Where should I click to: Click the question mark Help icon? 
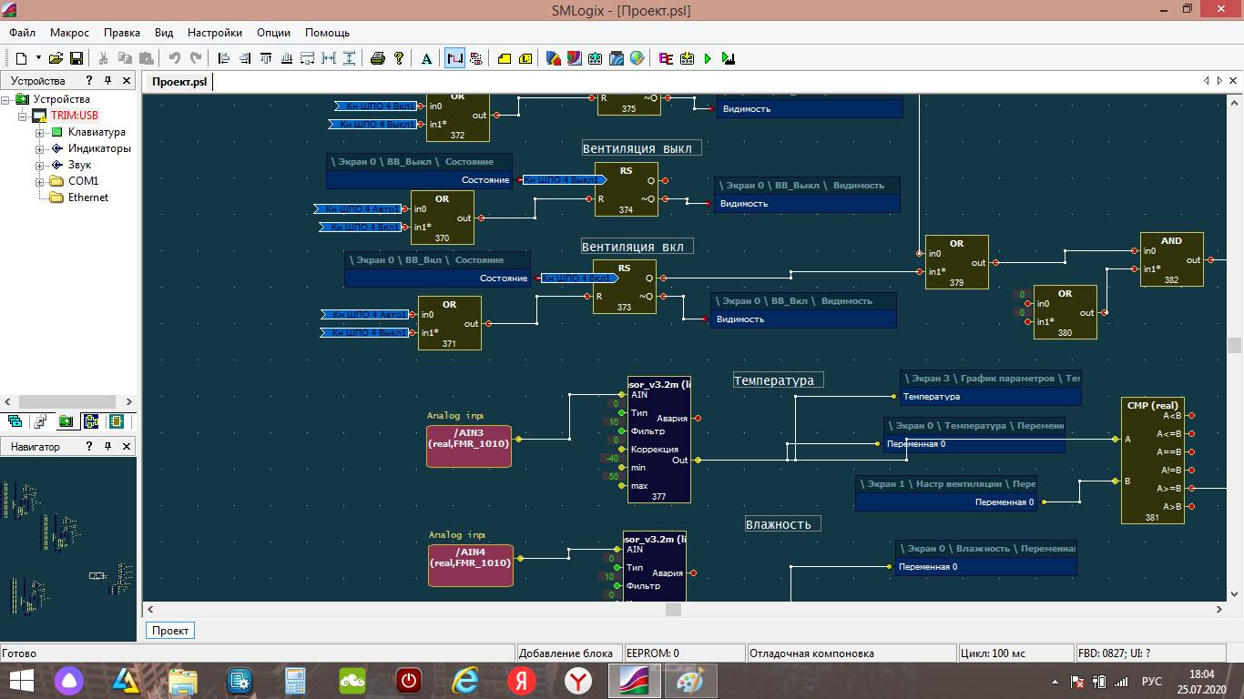pos(399,58)
